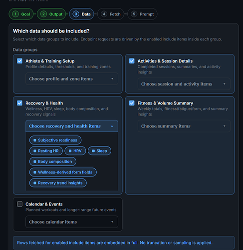This screenshot has width=243, height=250.
Task: Collapse Choose recovery and health items
Action: pyautogui.click(x=72, y=126)
